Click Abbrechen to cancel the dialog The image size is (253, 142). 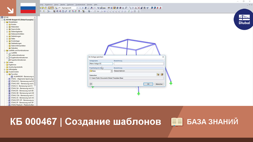click(x=159, y=84)
